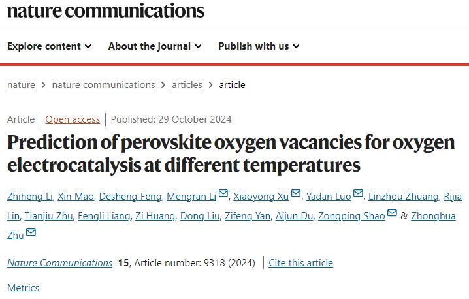
Task: Select author Desheng Feng's name
Action: coord(130,197)
